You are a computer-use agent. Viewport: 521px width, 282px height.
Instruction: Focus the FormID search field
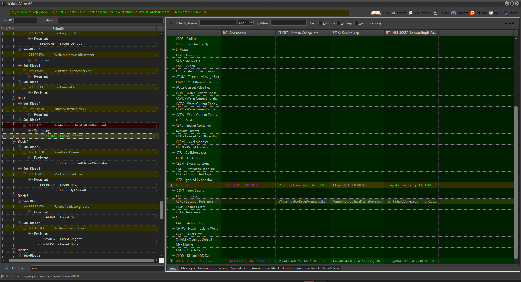point(25,20)
